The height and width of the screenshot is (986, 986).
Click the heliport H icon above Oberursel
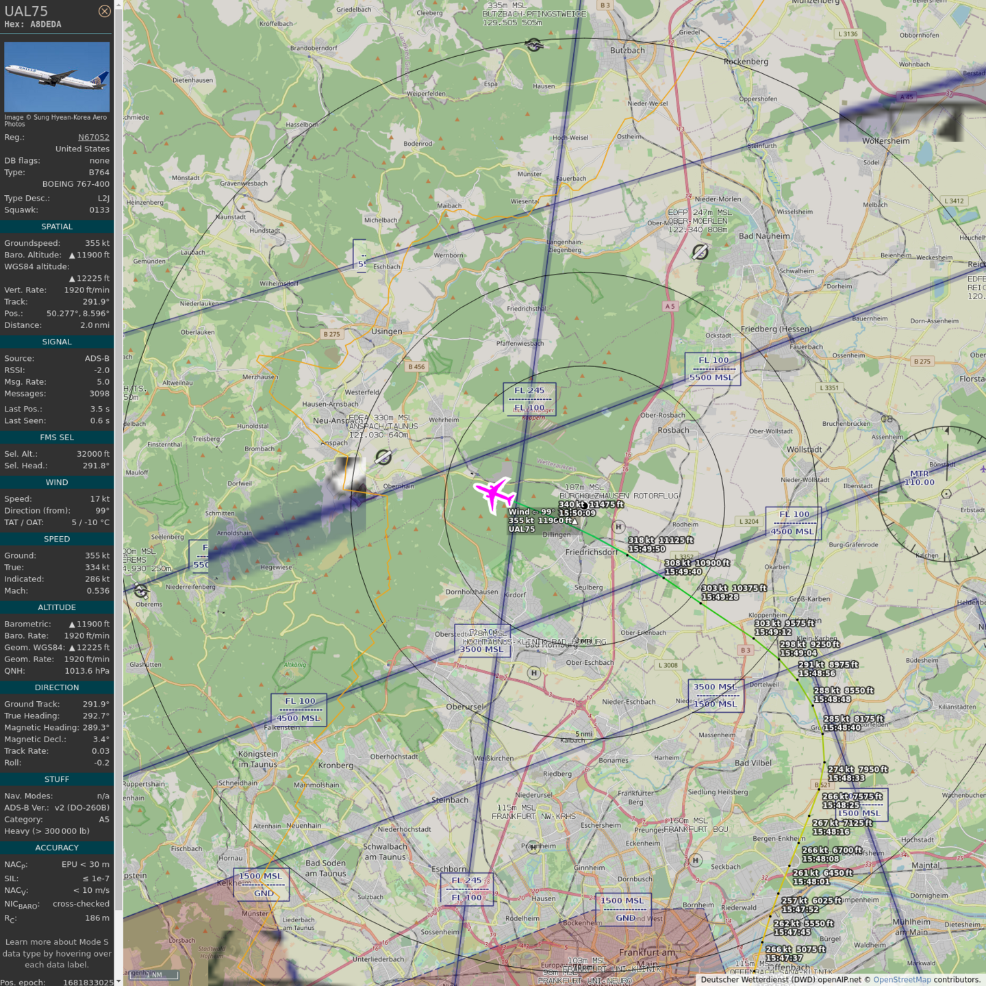coord(534,673)
